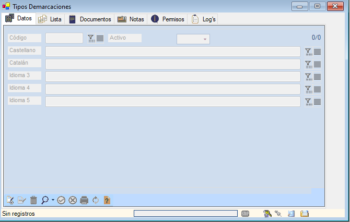Image resolution: width=350 pixels, height=222 pixels.
Task: Click the filter funnel icon beside Castellano field
Action: point(308,52)
